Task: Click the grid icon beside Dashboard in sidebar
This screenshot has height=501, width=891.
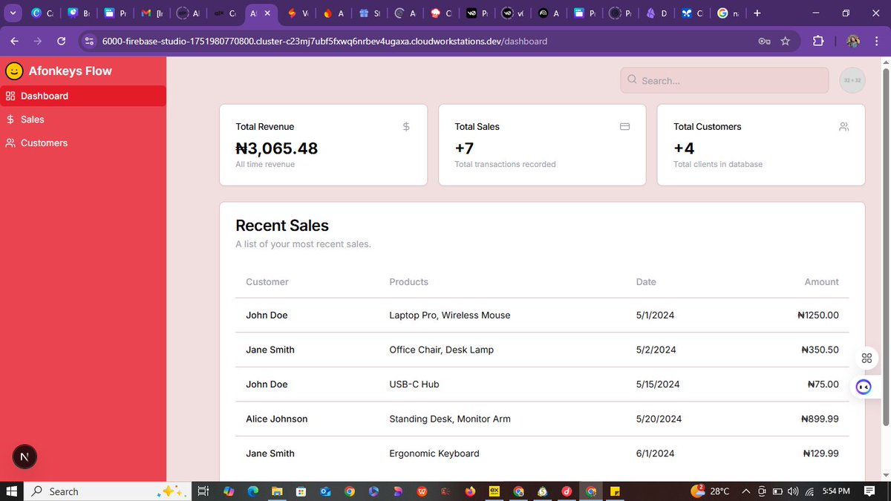Action: [x=10, y=96]
